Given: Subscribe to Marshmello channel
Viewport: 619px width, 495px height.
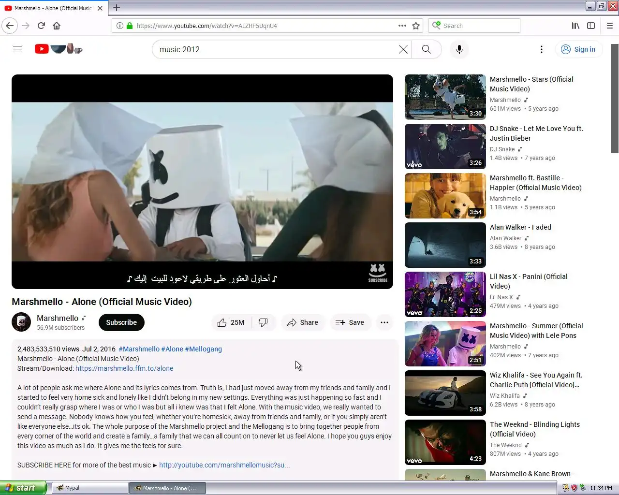Looking at the screenshot, I should coord(121,322).
